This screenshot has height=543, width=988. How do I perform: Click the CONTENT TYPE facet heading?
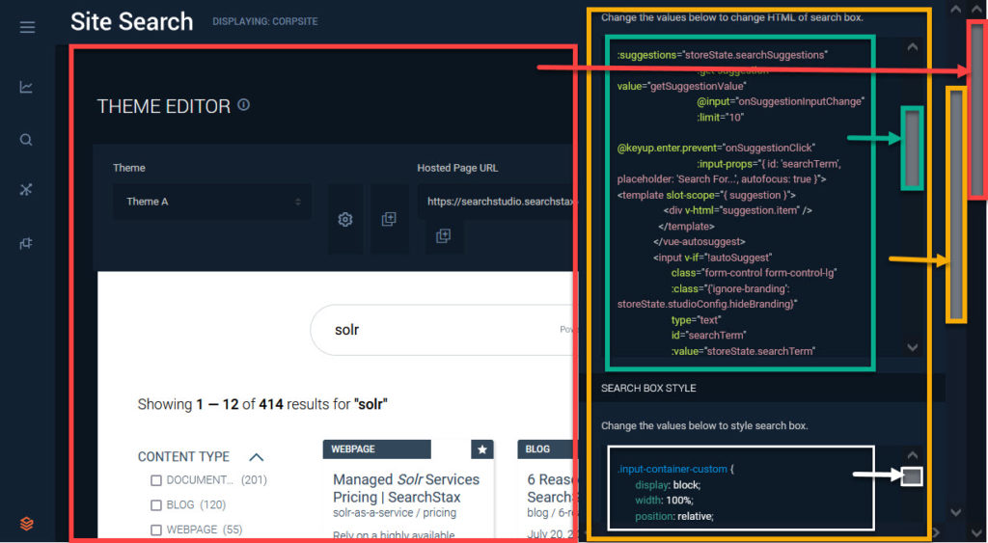[x=183, y=457]
